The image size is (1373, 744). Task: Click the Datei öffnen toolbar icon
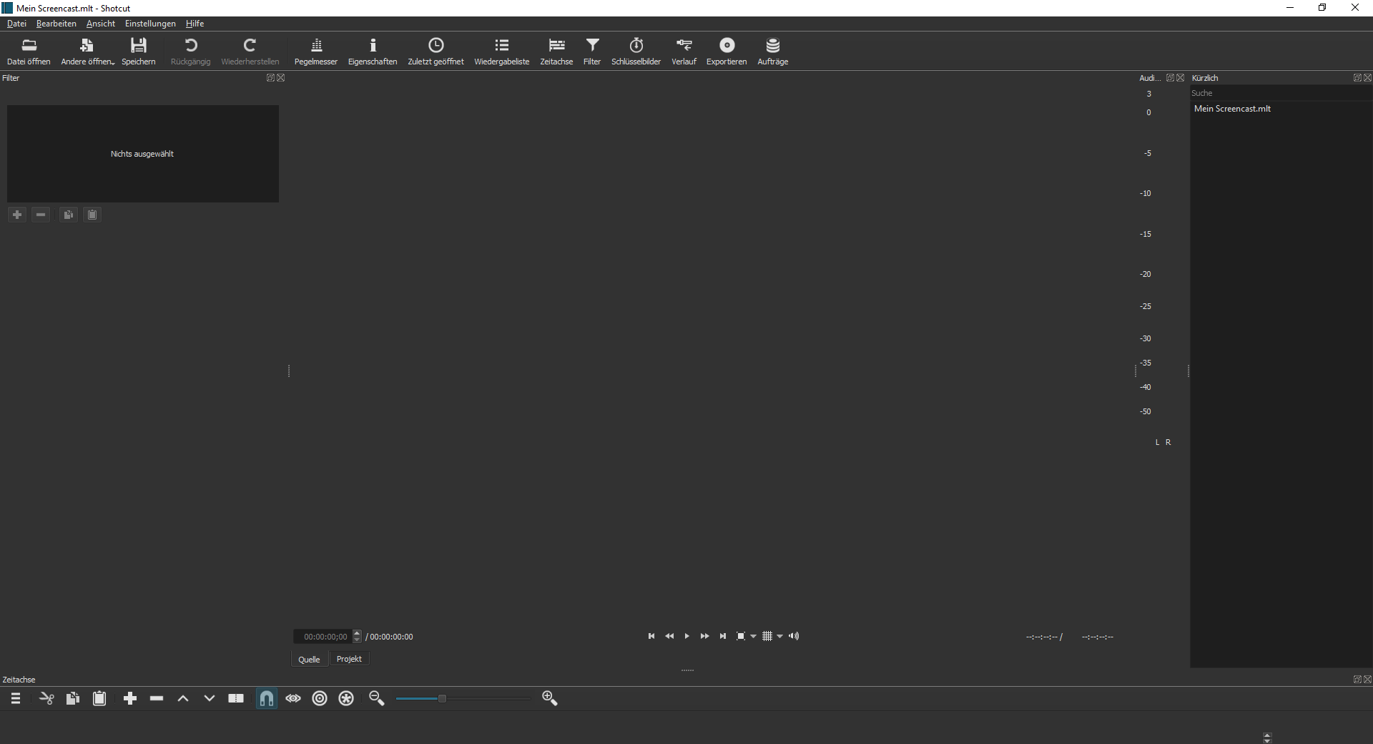pyautogui.click(x=29, y=52)
